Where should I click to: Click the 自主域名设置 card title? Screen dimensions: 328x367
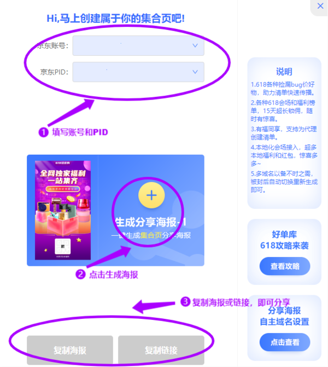[x=284, y=322]
